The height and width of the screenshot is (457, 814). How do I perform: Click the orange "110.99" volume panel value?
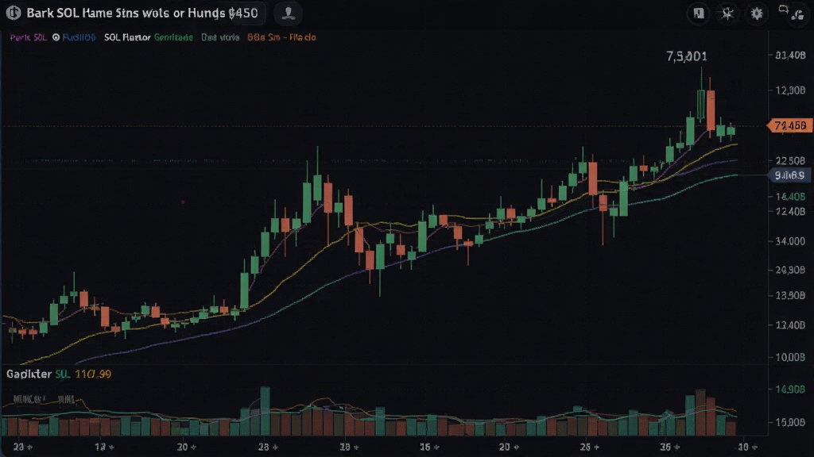(x=93, y=374)
